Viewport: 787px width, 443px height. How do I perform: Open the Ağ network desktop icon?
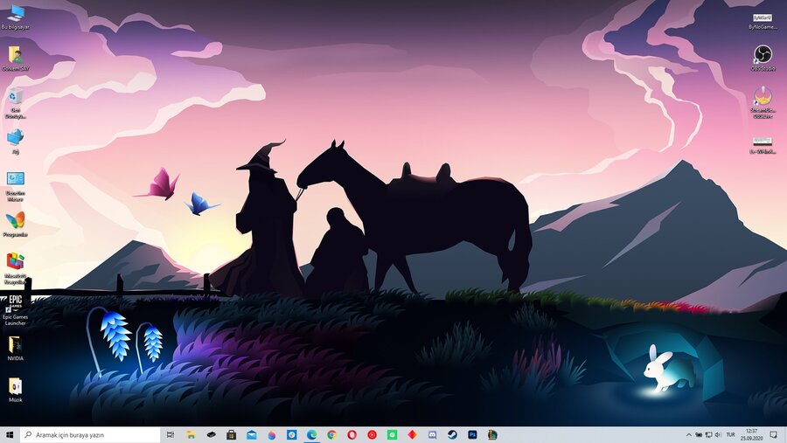tap(15, 142)
